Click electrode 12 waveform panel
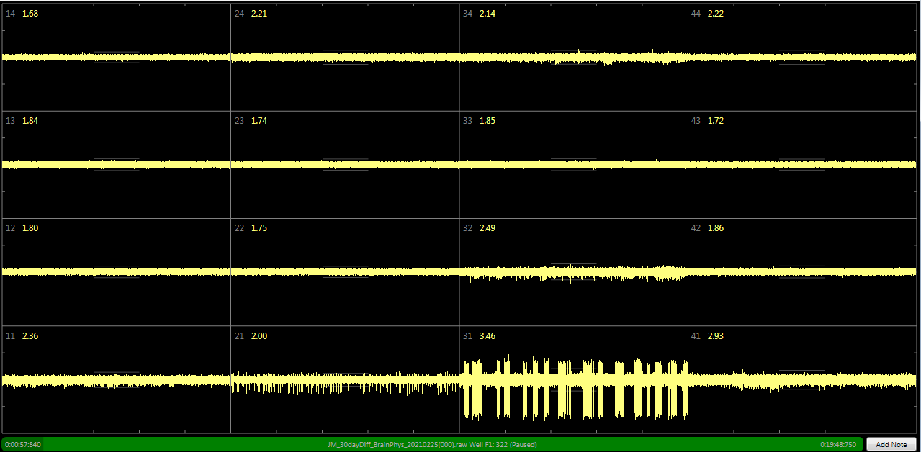 pyautogui.click(x=116, y=271)
